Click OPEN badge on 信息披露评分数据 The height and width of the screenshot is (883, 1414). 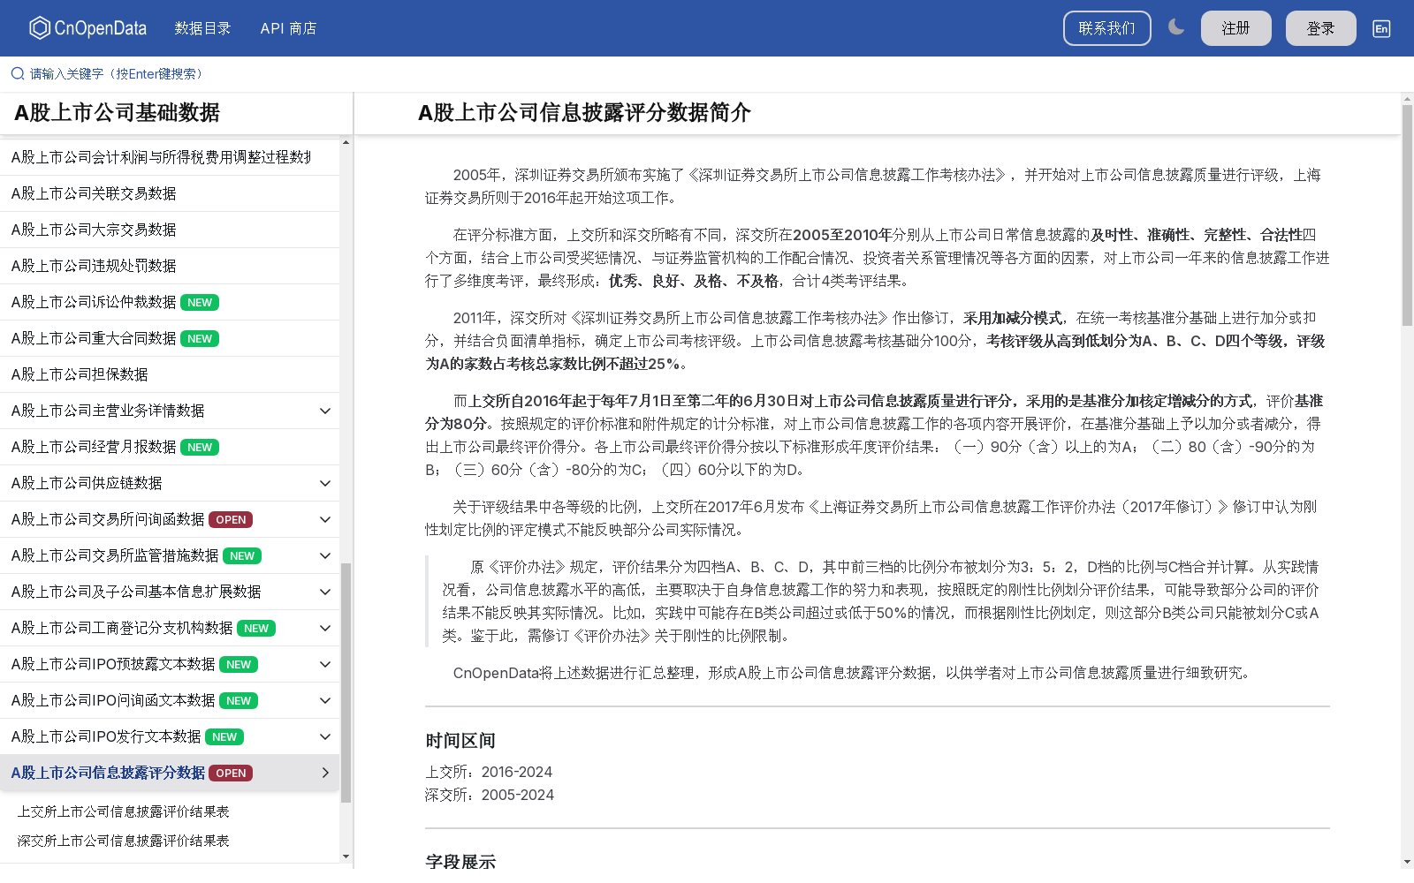pos(231,774)
